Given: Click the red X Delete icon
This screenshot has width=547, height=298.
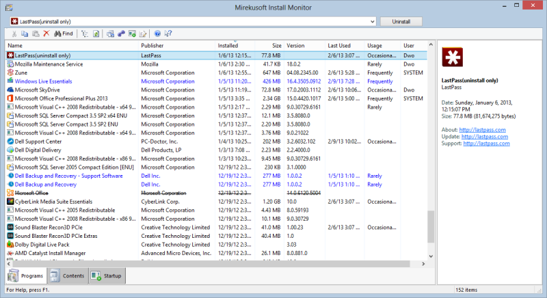Looking at the screenshot, I should point(46,33).
